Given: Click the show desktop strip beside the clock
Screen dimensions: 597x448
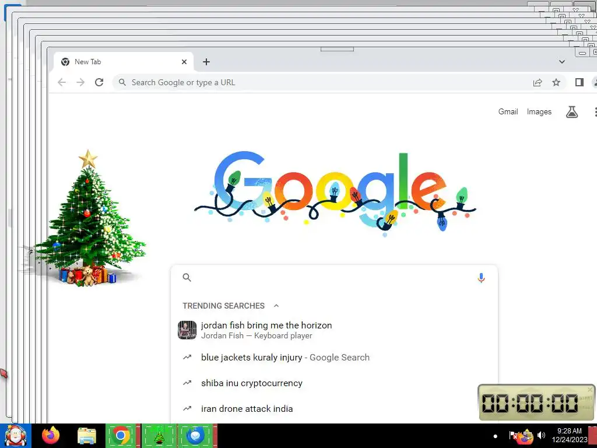Looking at the screenshot, I should [592, 436].
